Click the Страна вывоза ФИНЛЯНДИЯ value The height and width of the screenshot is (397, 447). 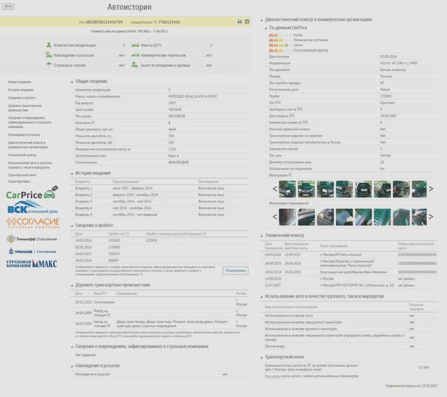[x=179, y=162]
